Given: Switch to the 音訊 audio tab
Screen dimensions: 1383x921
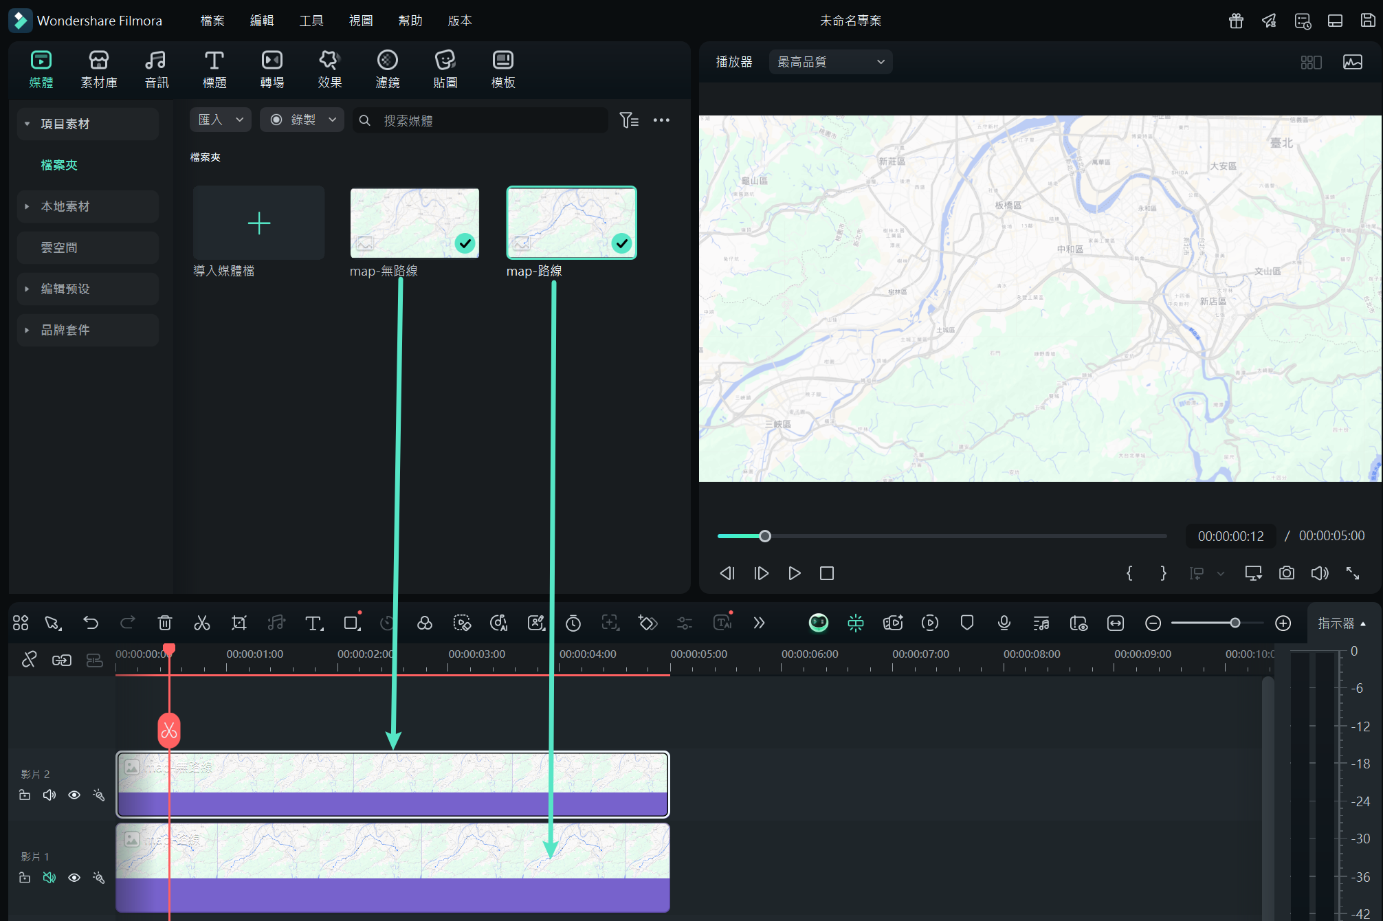Looking at the screenshot, I should pos(156,69).
